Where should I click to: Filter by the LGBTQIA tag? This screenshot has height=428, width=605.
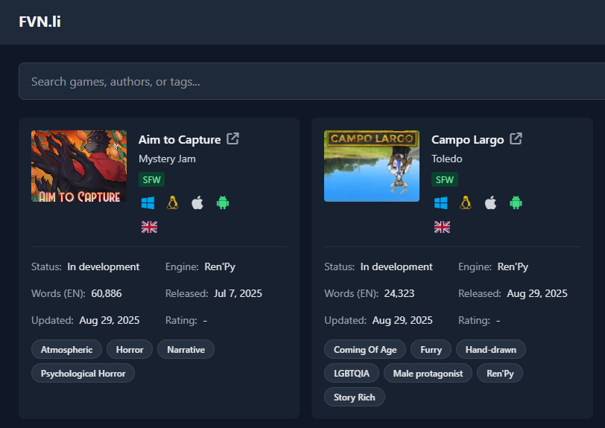pos(352,373)
